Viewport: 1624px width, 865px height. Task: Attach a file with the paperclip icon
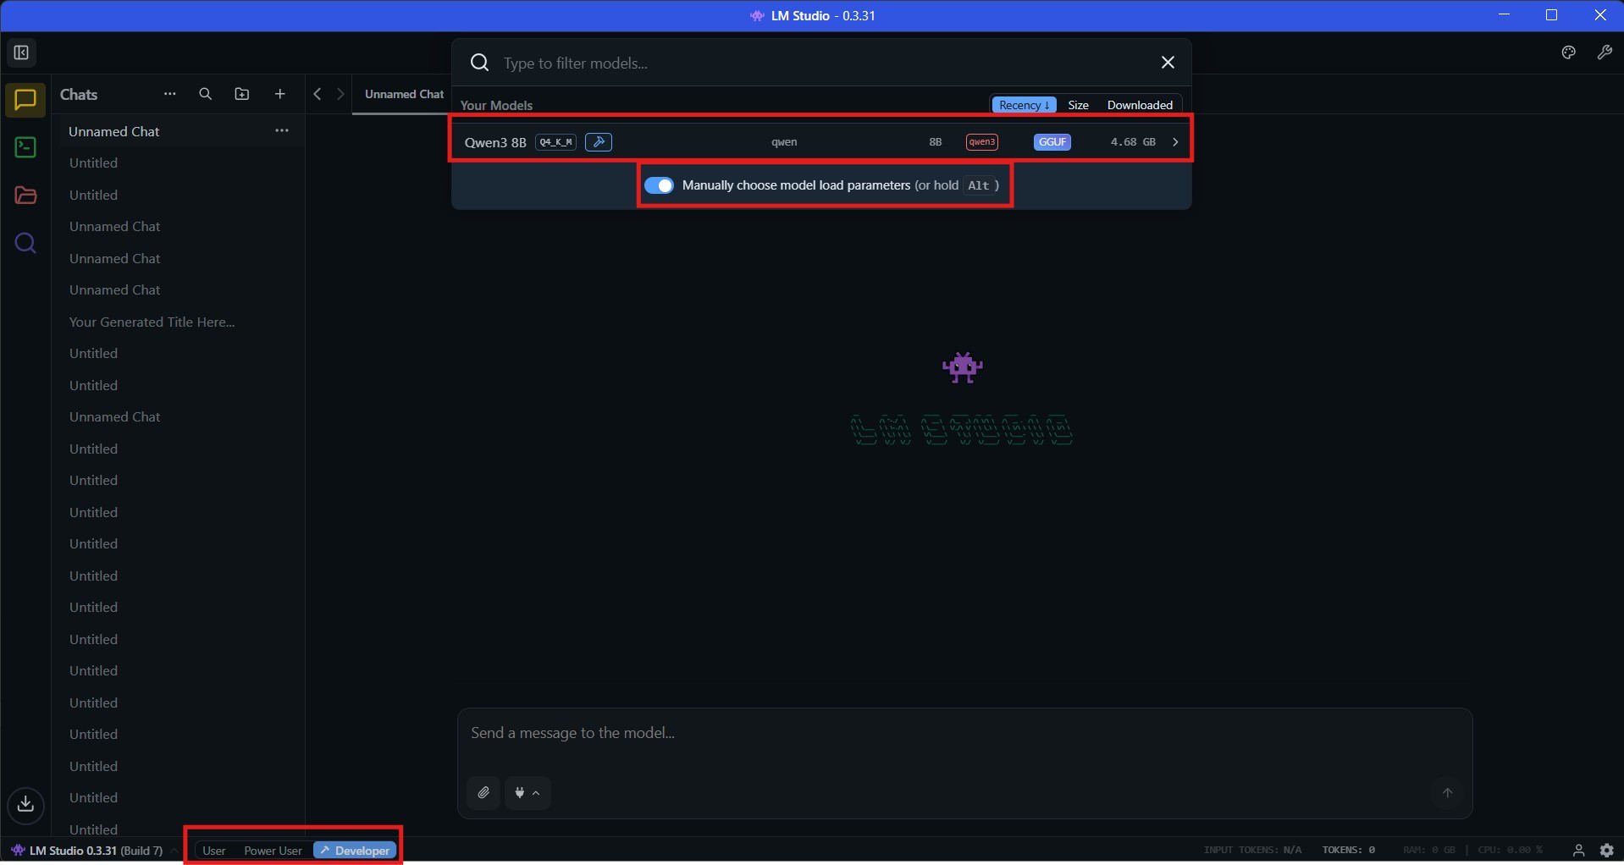point(483,793)
